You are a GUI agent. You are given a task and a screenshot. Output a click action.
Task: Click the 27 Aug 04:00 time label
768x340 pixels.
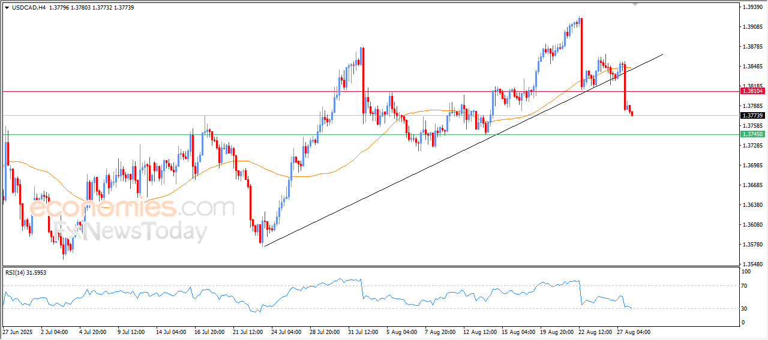(x=633, y=332)
